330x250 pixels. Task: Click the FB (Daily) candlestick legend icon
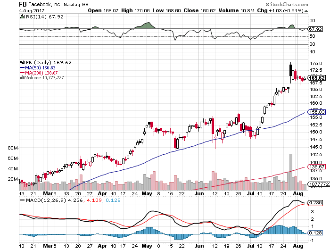pyautogui.click(x=22, y=62)
